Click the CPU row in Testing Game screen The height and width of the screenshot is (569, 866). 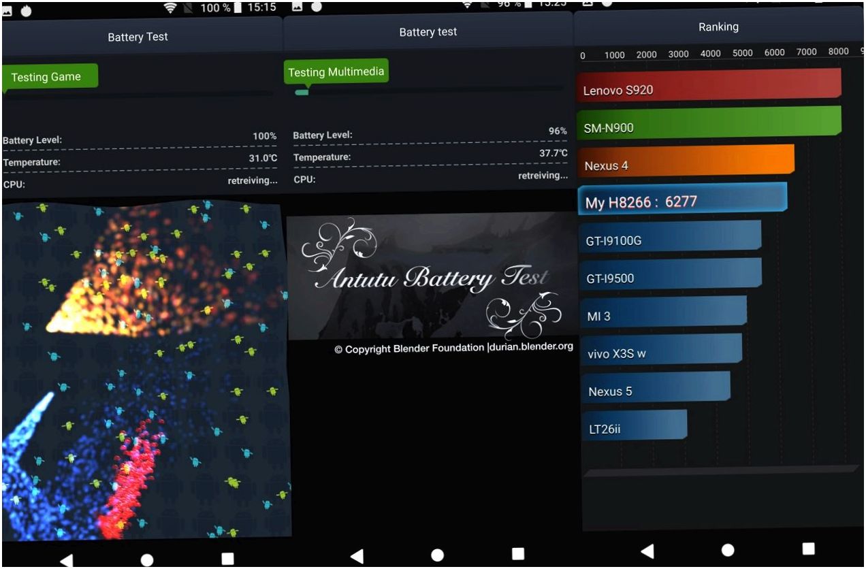pos(140,182)
